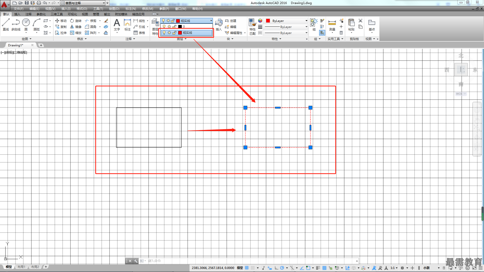Expand the 绘图 panel

(26, 39)
